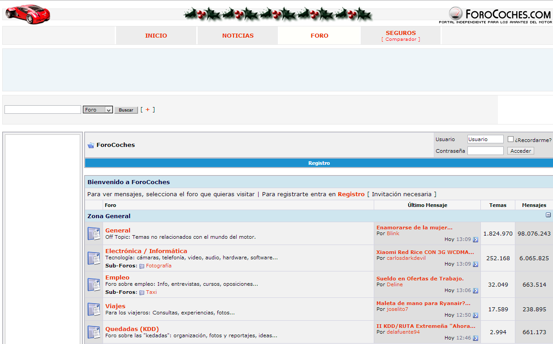The image size is (553, 344).
Task: Open the Fotografía sub-forum link
Action: pos(159,266)
